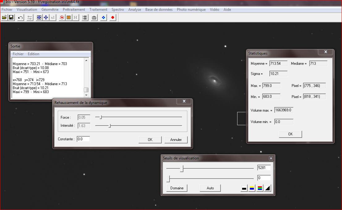Viewport: 342px width, 210px height.
Task: Click the crosshair target toolbar icon
Action: 39,18
